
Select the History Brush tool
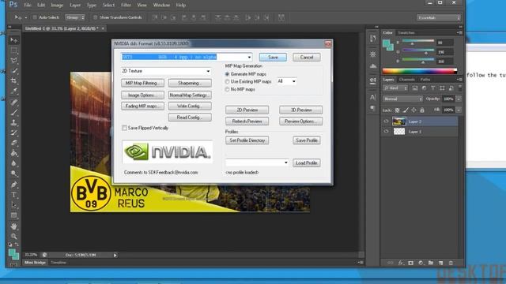(13, 133)
